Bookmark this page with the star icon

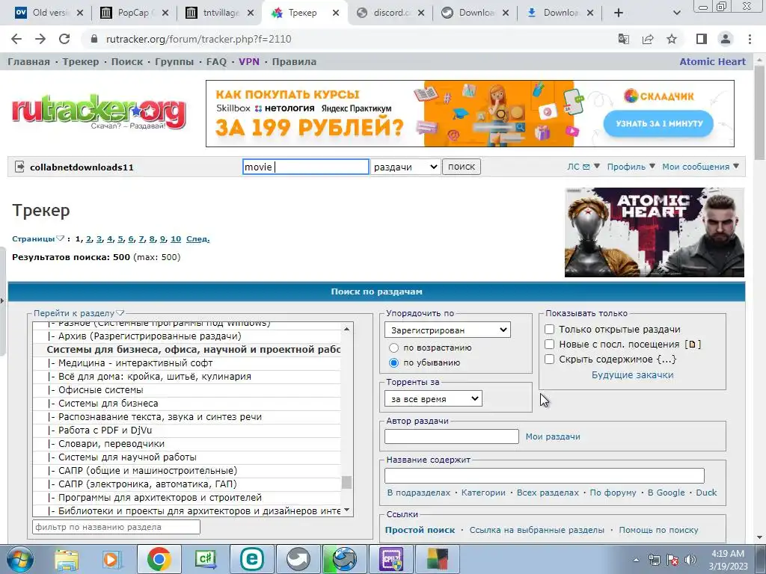(x=672, y=39)
